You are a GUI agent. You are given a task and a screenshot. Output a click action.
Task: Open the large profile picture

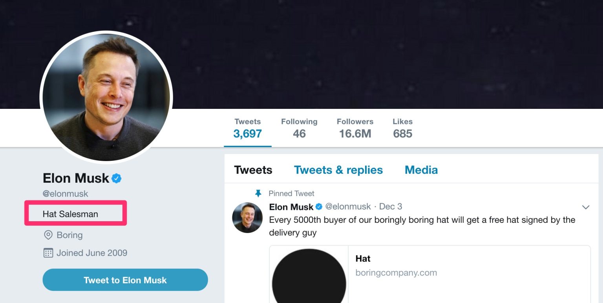(106, 97)
